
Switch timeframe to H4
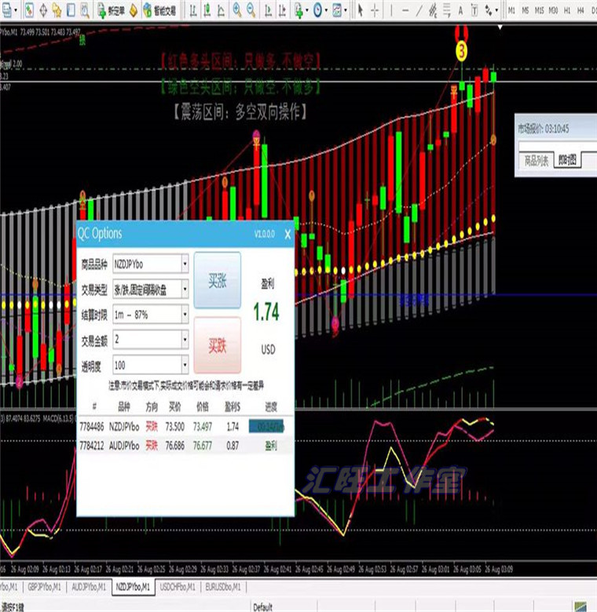point(581,11)
